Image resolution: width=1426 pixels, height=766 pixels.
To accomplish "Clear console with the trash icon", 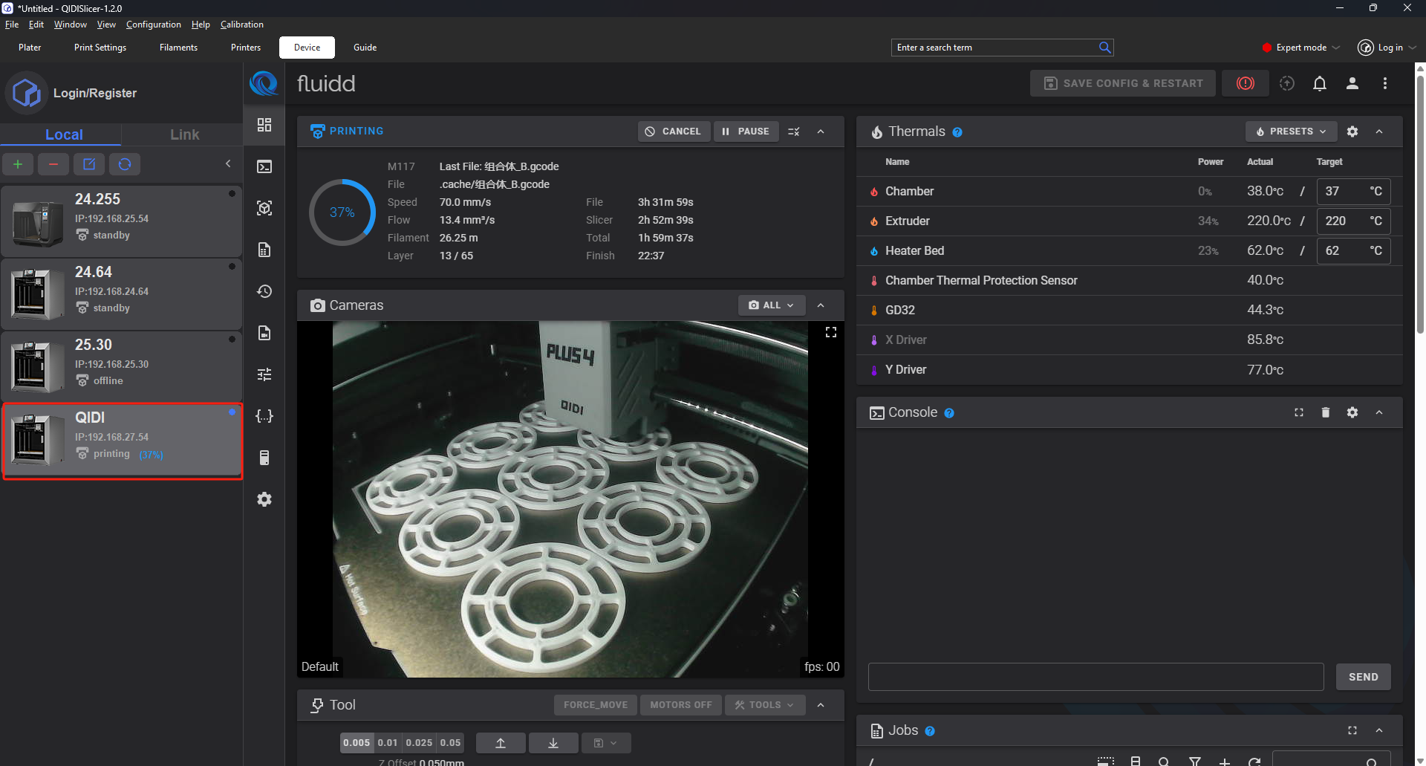I will [x=1325, y=412].
